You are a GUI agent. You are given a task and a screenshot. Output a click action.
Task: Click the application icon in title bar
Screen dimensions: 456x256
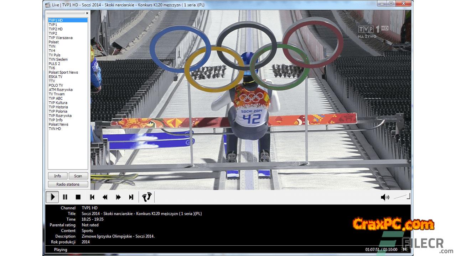pos(48,5)
